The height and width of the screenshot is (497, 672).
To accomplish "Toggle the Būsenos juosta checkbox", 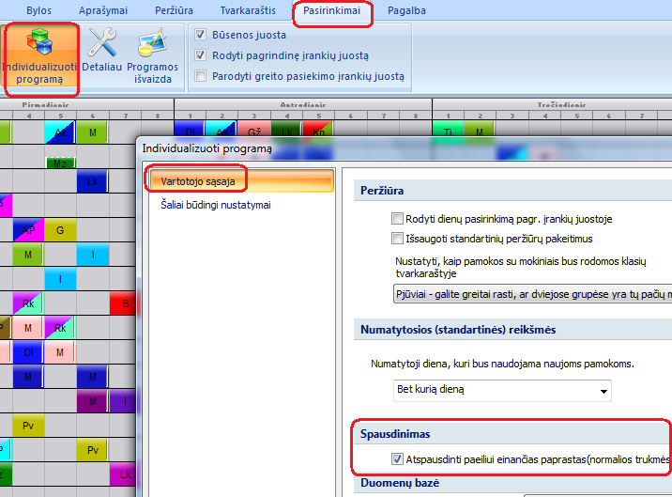I will pos(199,35).
